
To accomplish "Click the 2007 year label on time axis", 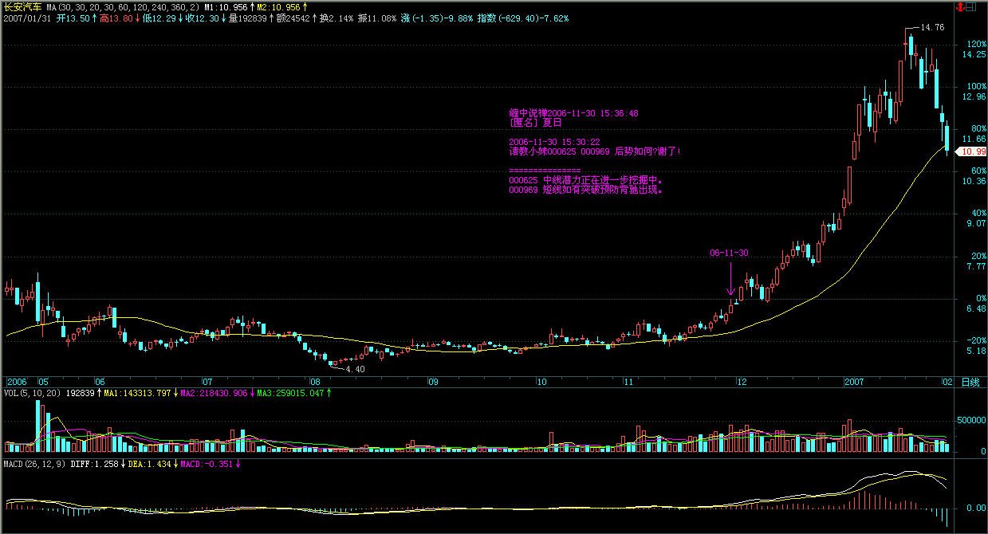I will pos(856,382).
